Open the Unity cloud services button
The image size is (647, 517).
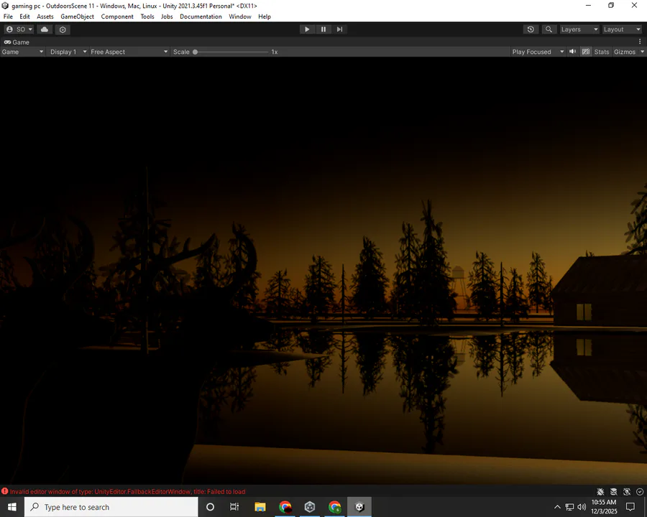click(45, 29)
